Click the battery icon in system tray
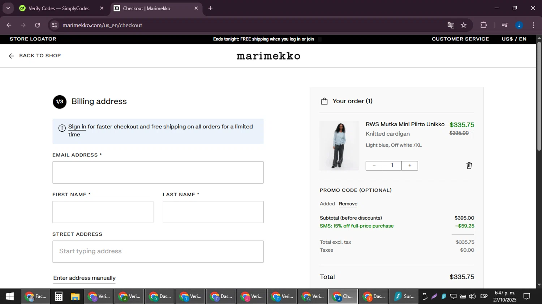 point(463,296)
